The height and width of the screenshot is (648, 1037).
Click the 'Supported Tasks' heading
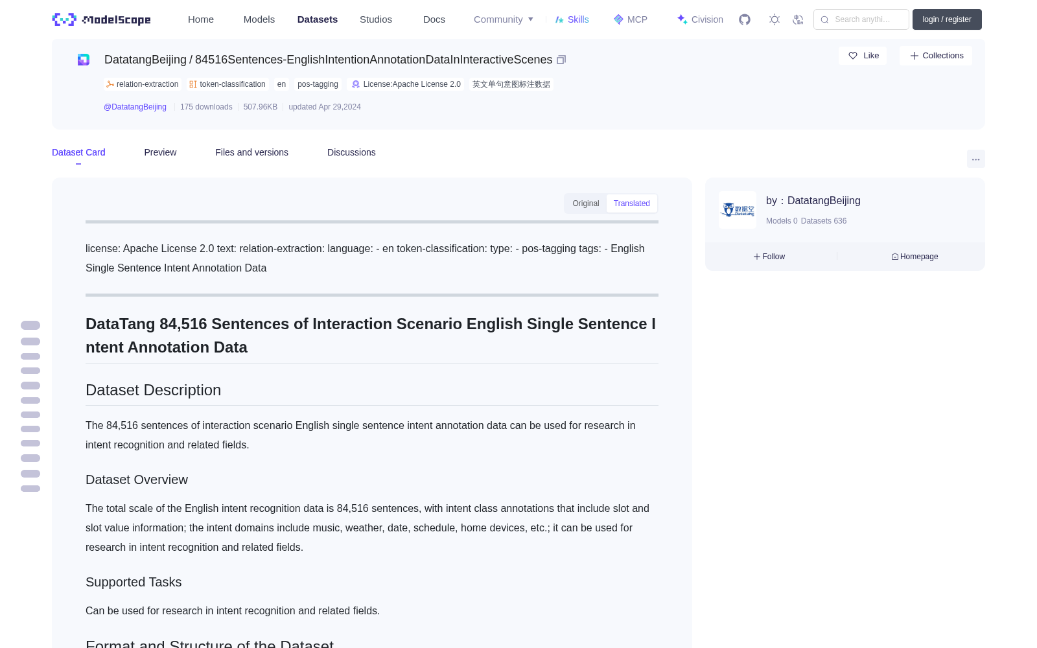134,582
